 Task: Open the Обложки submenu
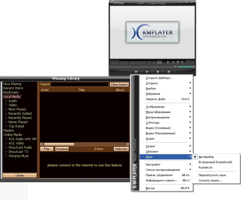pyautogui.click(x=166, y=152)
